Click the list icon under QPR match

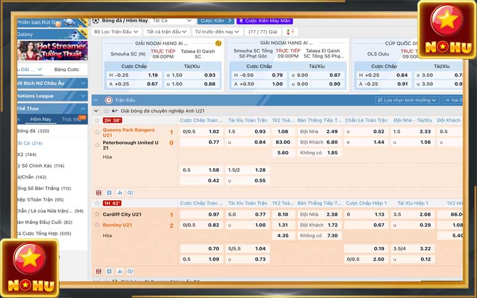109,193
